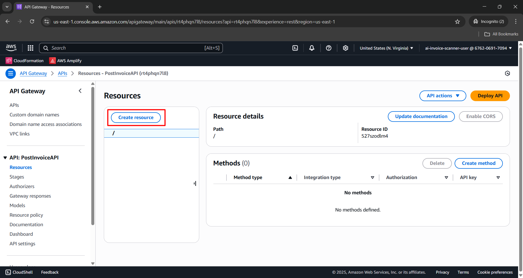The height and width of the screenshot is (278, 523).
Task: Click the Create method button
Action: [478, 163]
